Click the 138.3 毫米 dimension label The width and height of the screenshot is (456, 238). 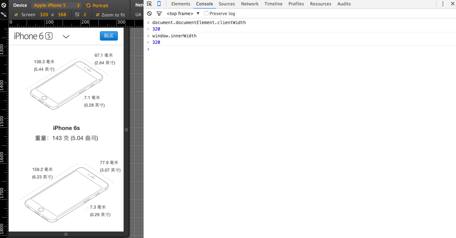[44, 62]
